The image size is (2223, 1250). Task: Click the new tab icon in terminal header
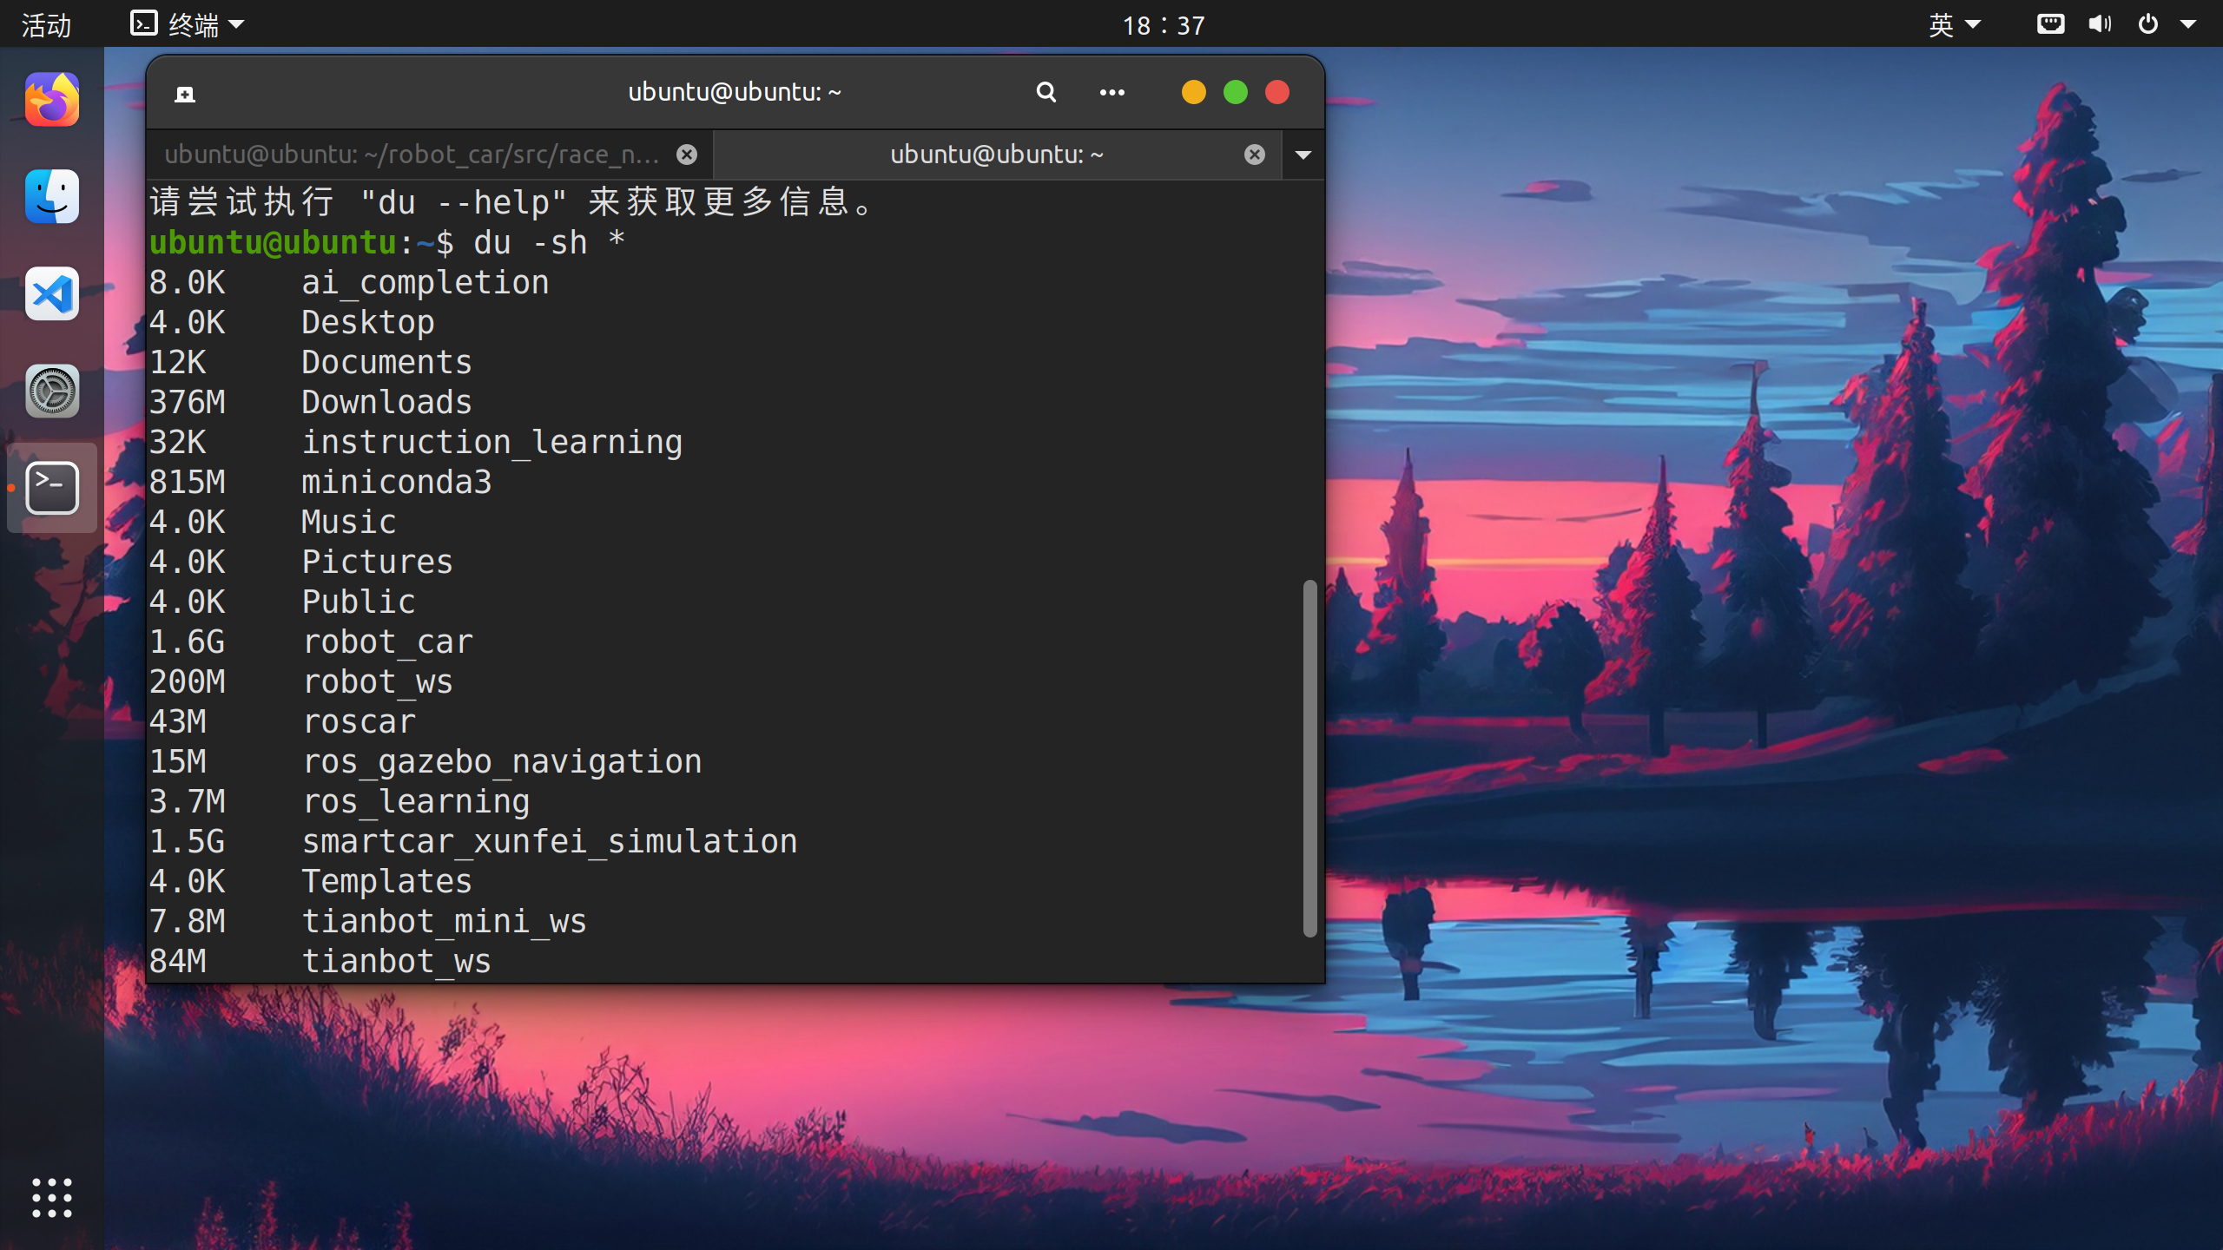coord(185,94)
